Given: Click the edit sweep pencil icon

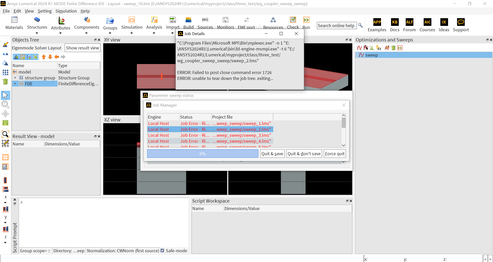Looking at the screenshot, I should 387,48.
